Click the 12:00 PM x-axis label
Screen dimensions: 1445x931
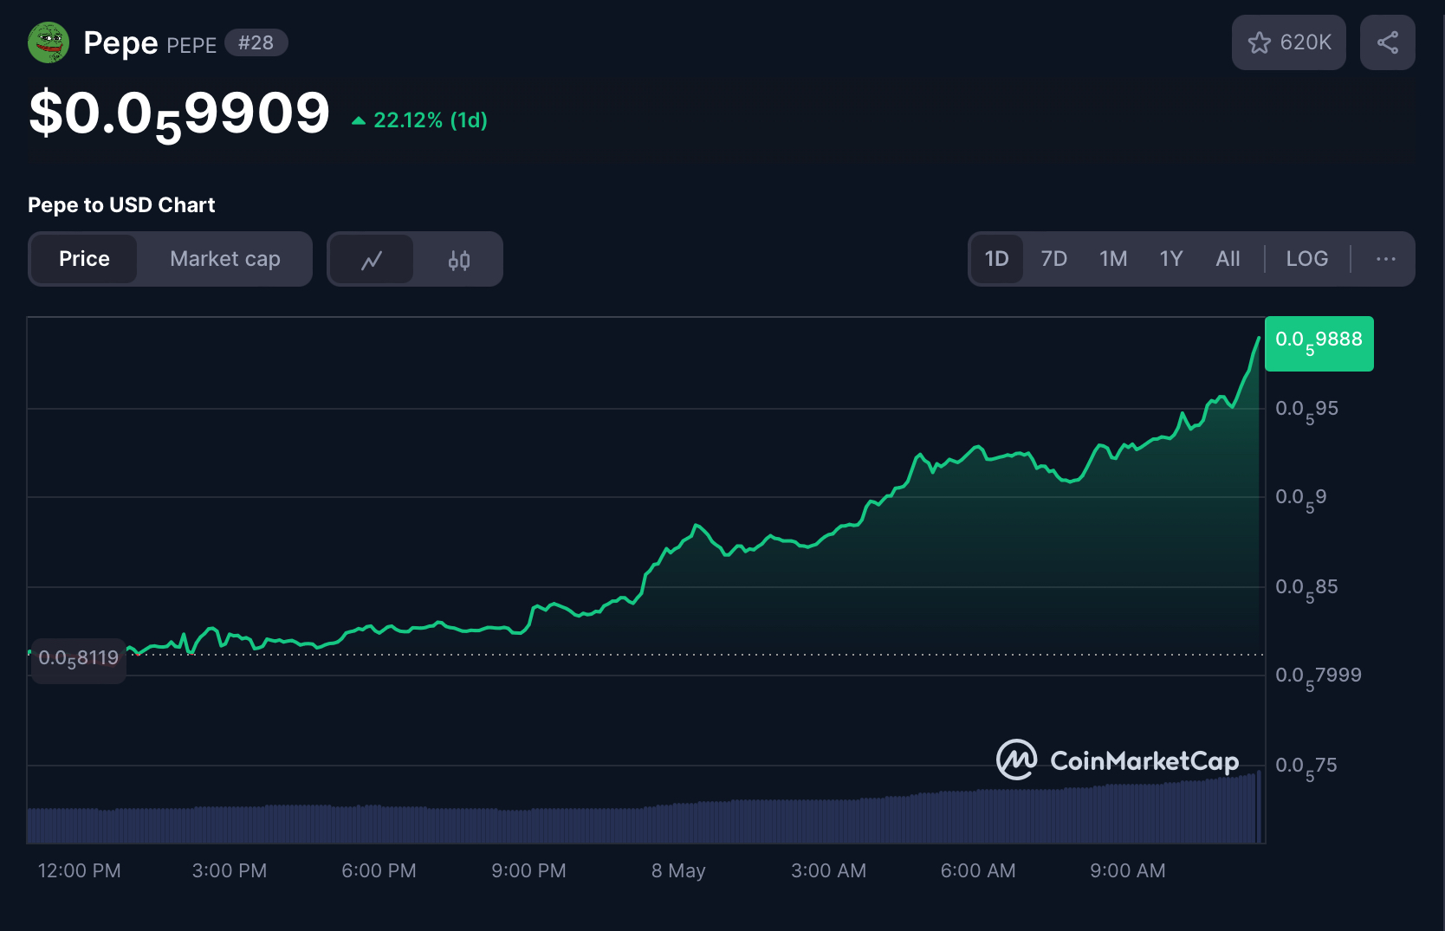[x=79, y=870]
